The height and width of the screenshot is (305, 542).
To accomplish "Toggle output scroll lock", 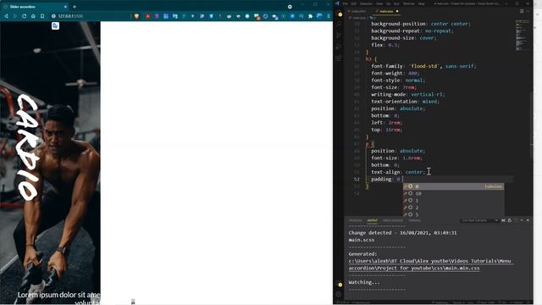I will (x=510, y=220).
